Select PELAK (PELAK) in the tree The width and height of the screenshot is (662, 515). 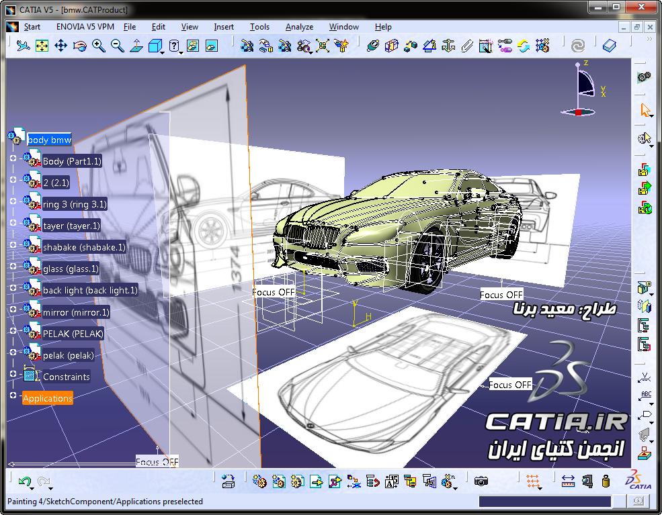[x=73, y=334]
